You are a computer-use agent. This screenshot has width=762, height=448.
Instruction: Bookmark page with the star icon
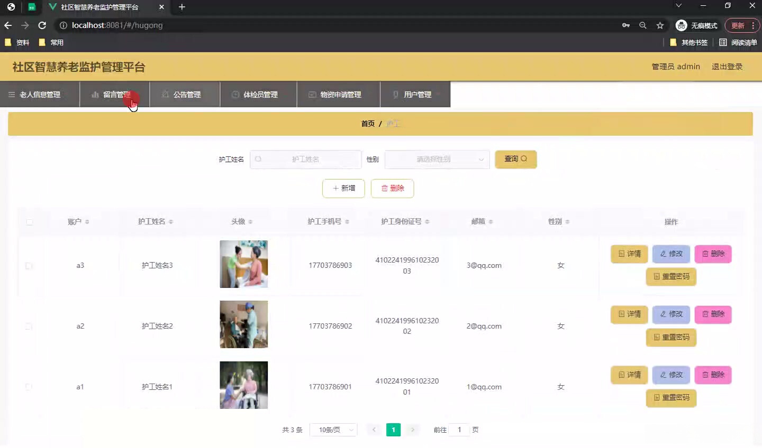point(660,25)
